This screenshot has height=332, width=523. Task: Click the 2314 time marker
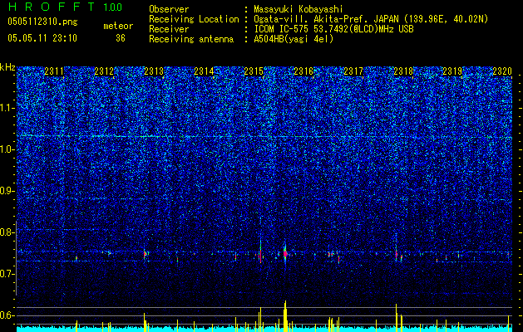click(204, 71)
